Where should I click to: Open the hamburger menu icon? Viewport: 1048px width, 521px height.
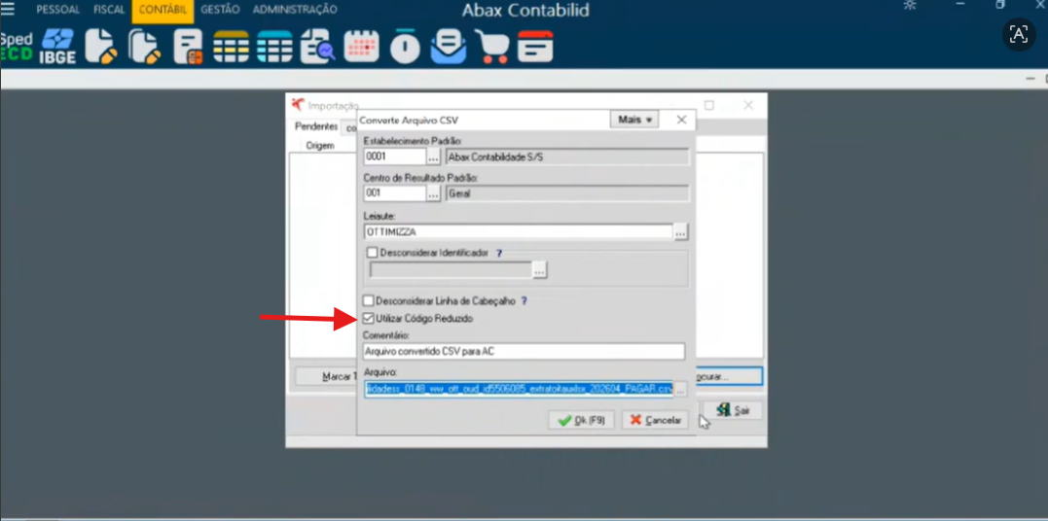tap(8, 10)
